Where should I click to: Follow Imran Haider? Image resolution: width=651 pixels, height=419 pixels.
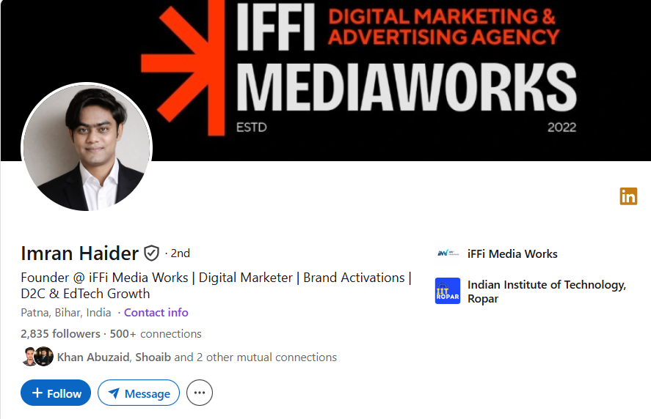(56, 393)
